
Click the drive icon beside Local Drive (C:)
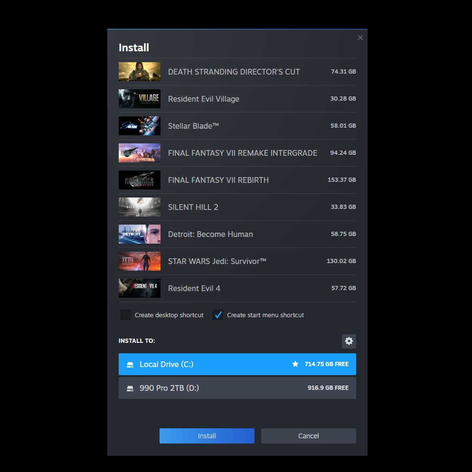pos(130,365)
